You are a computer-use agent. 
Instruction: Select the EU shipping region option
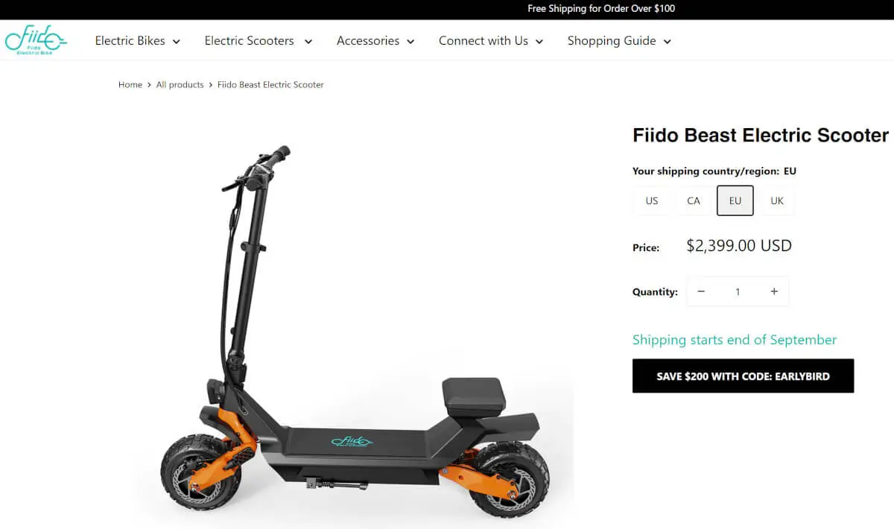[x=735, y=200]
